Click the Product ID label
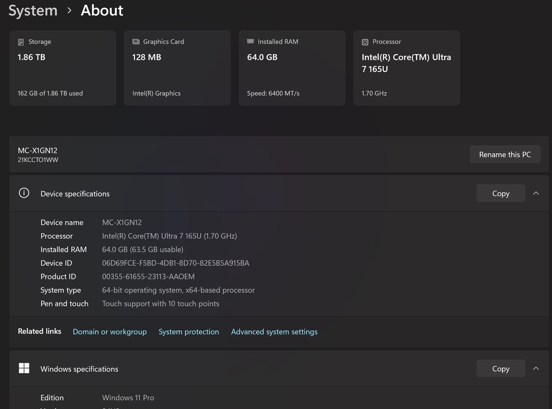Viewport: 552px width, 409px height. click(58, 276)
